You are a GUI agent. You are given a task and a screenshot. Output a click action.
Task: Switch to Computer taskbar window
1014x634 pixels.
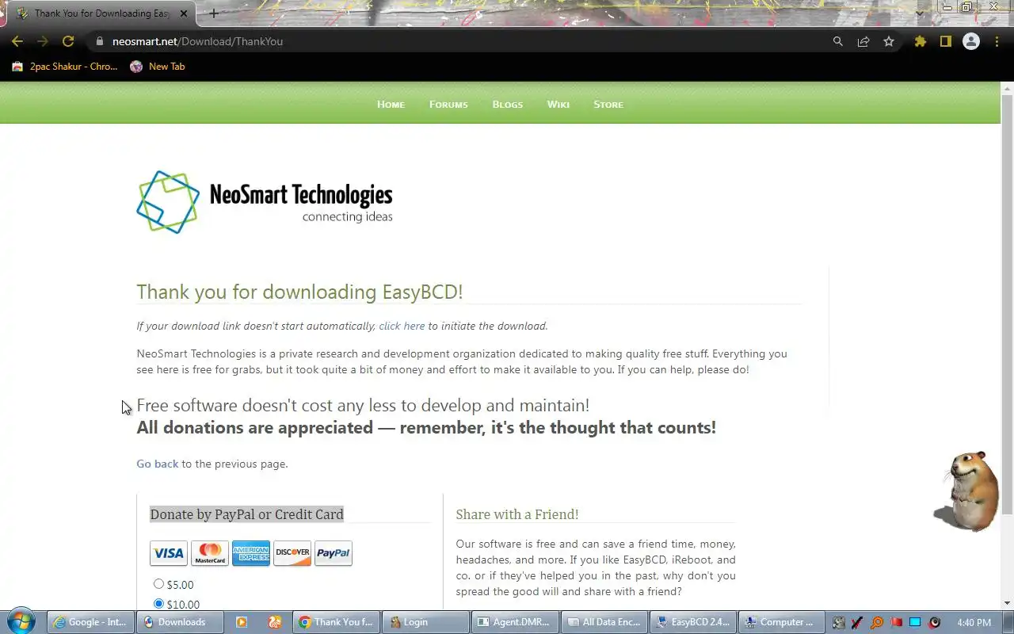tap(782, 622)
